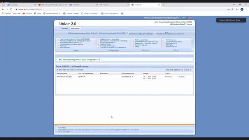Switch site language with the Kazakh flag
The width and height of the screenshot is (249, 140).
[x=184, y=17]
